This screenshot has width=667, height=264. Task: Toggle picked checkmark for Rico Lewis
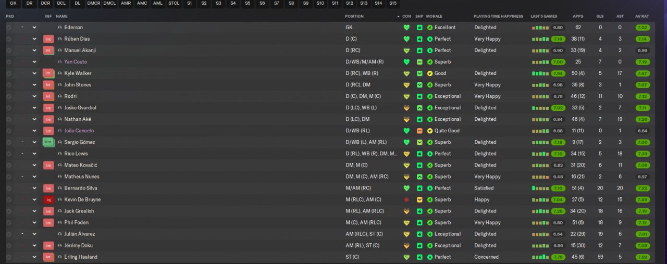click(x=9, y=154)
